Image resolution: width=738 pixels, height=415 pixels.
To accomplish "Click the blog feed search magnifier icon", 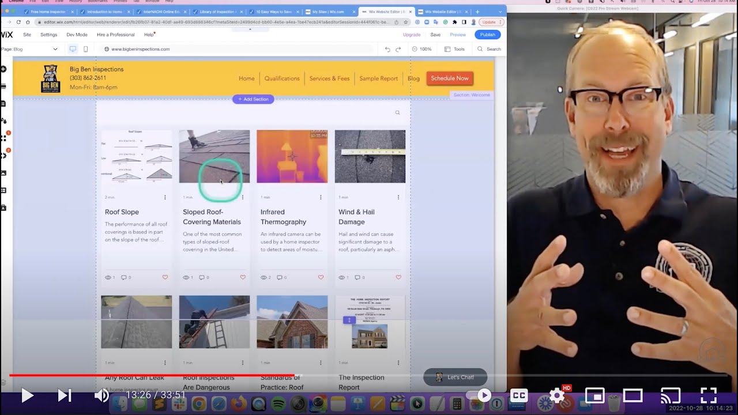I will pos(397,113).
